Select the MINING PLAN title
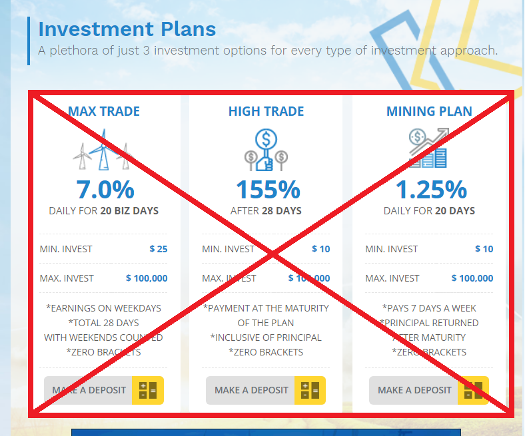525x436 pixels. [x=429, y=111]
